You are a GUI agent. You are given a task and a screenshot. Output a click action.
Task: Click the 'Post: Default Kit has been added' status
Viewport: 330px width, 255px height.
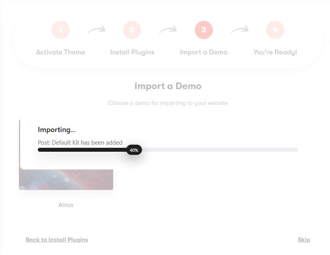pos(80,142)
